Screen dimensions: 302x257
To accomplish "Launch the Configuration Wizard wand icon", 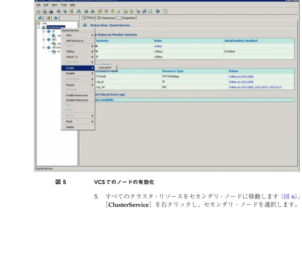I will click(x=119, y=11).
